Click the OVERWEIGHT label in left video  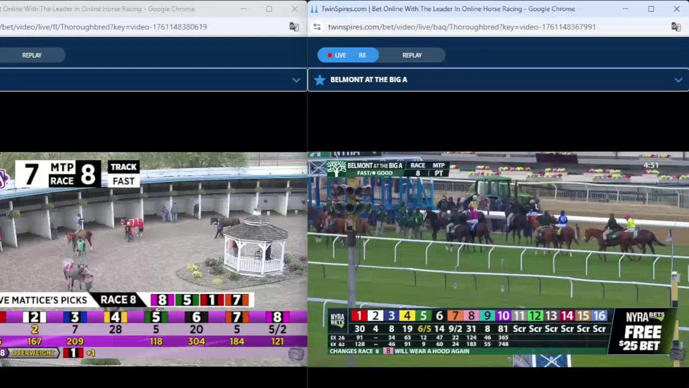tap(33, 353)
